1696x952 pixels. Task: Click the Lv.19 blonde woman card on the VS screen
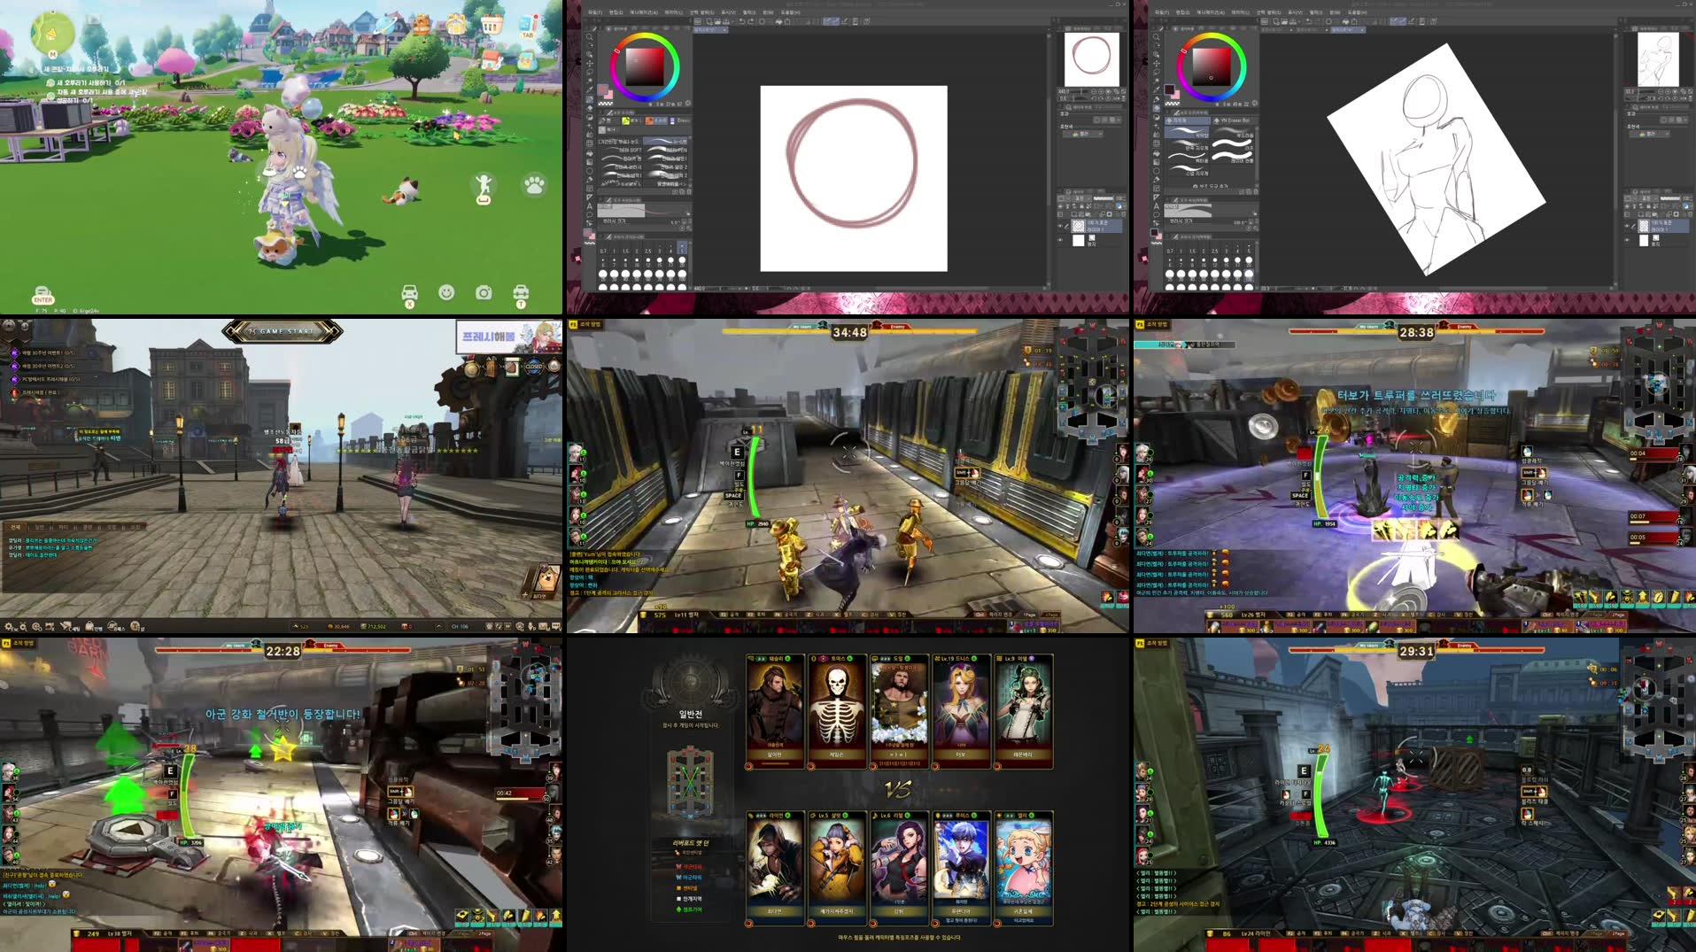click(961, 712)
